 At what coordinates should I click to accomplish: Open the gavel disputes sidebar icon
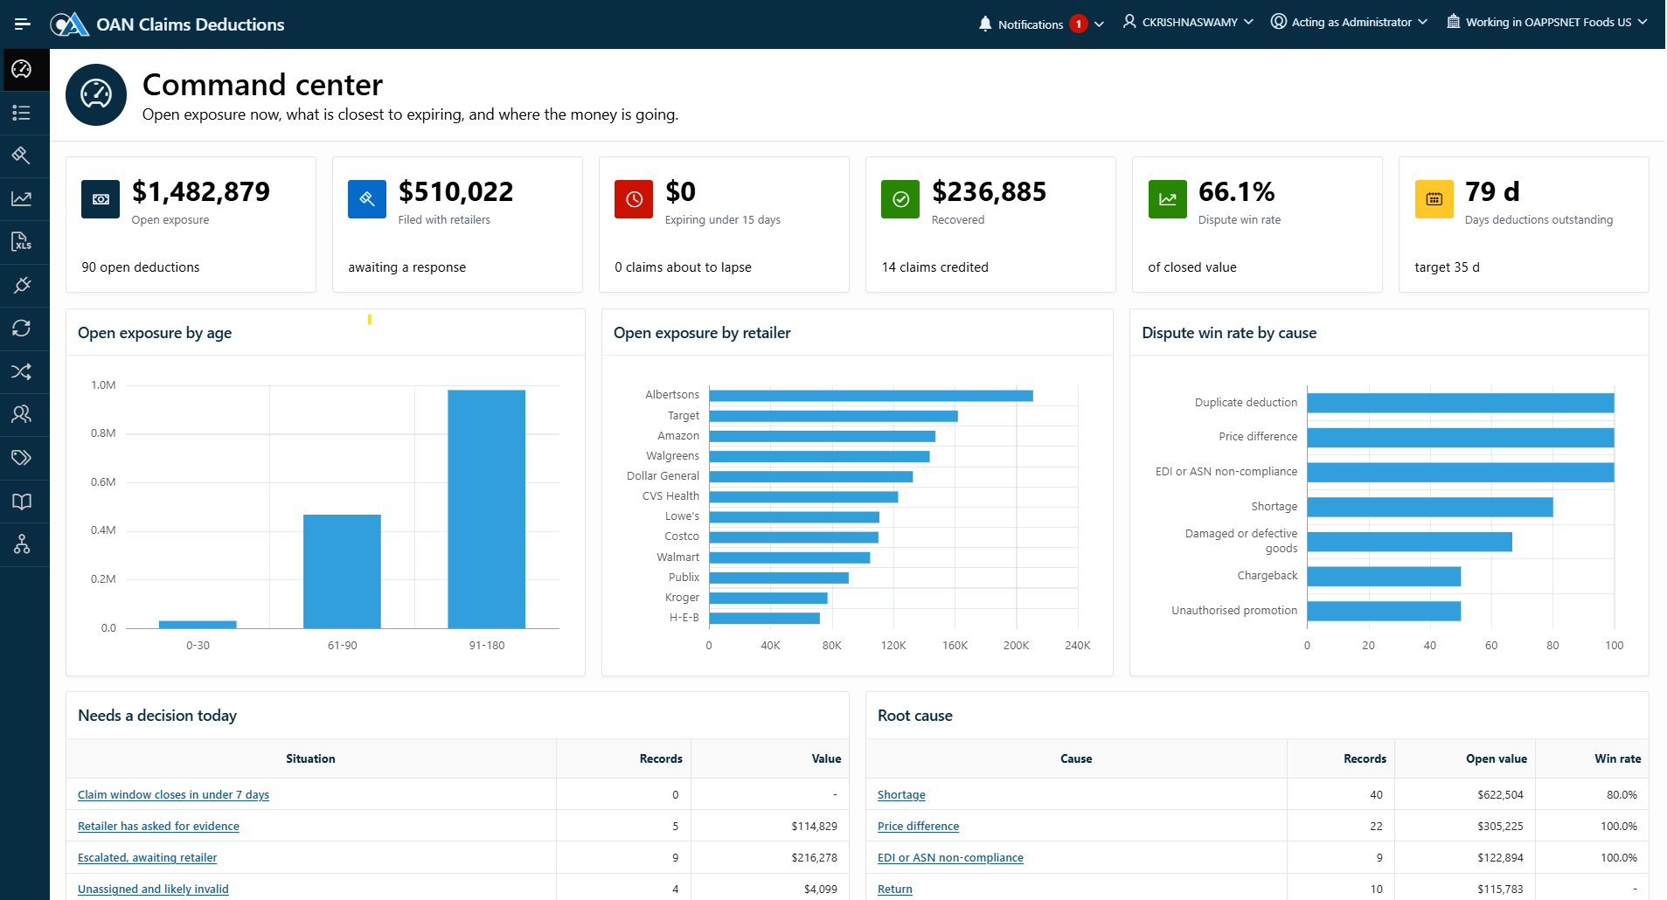(x=22, y=156)
